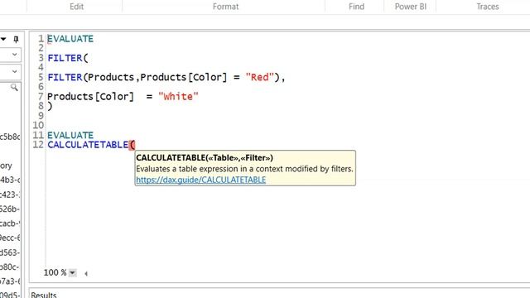Click Products[Color] on line 7

90,97
